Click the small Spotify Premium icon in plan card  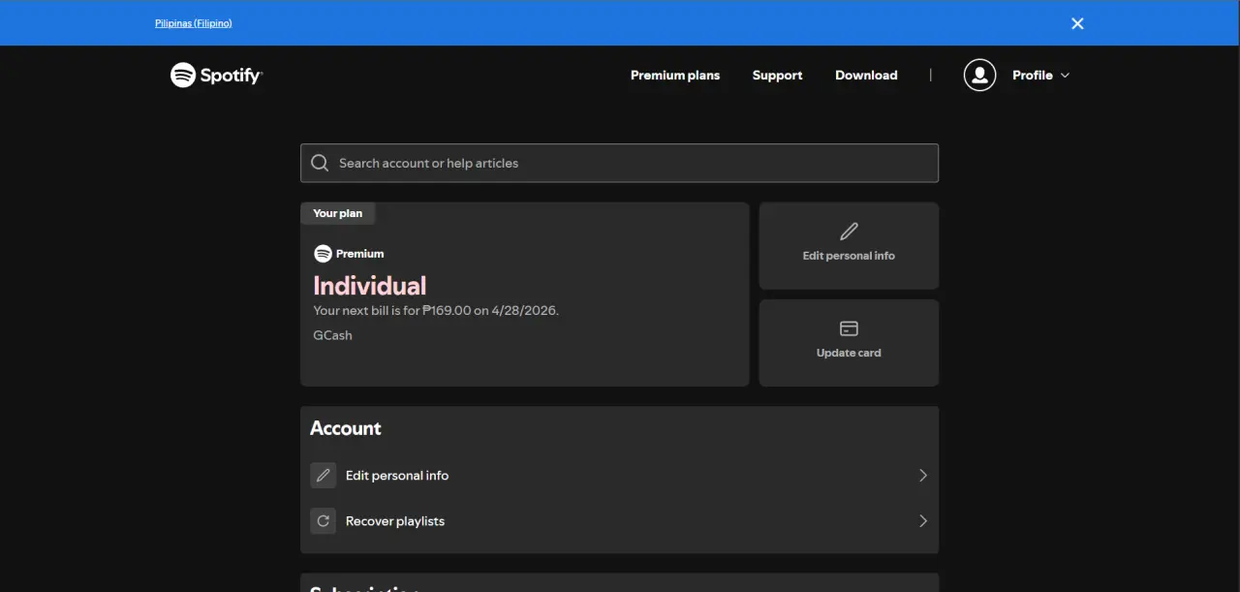[323, 254]
